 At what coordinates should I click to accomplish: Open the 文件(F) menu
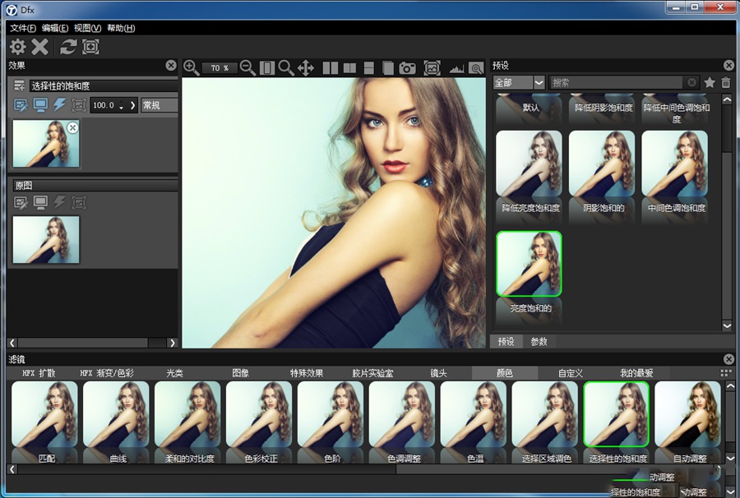coord(24,28)
